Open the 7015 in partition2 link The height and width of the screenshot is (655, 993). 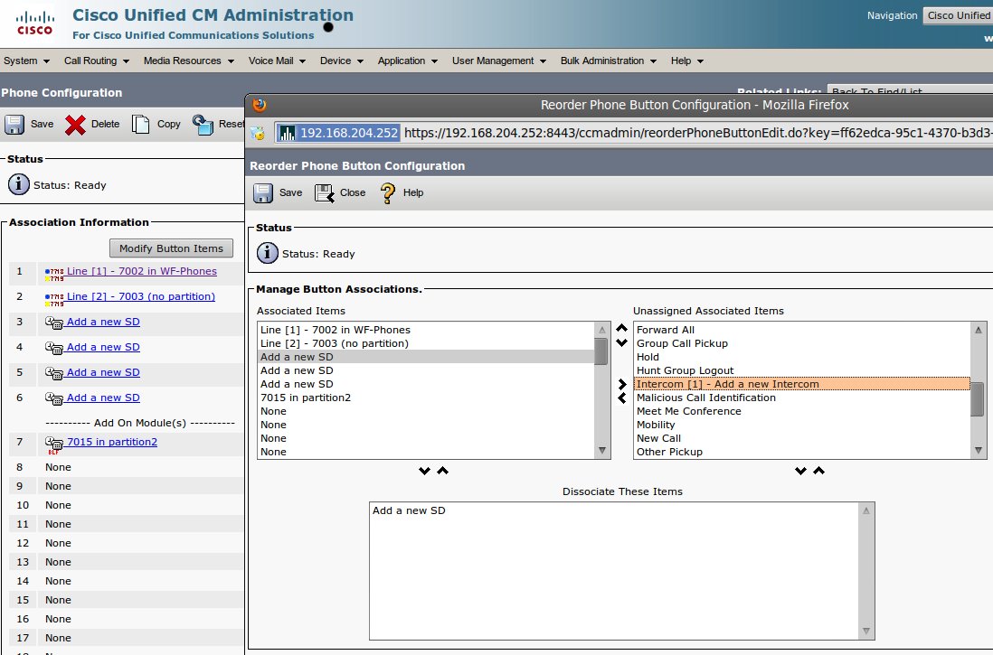coord(112,443)
